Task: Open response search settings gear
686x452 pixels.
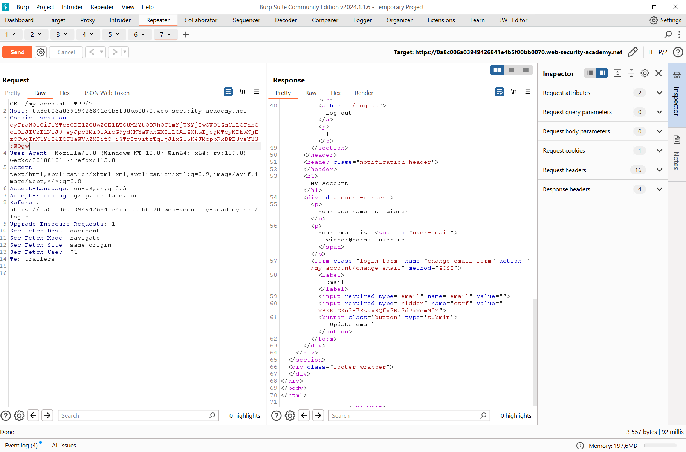Action: click(x=290, y=415)
